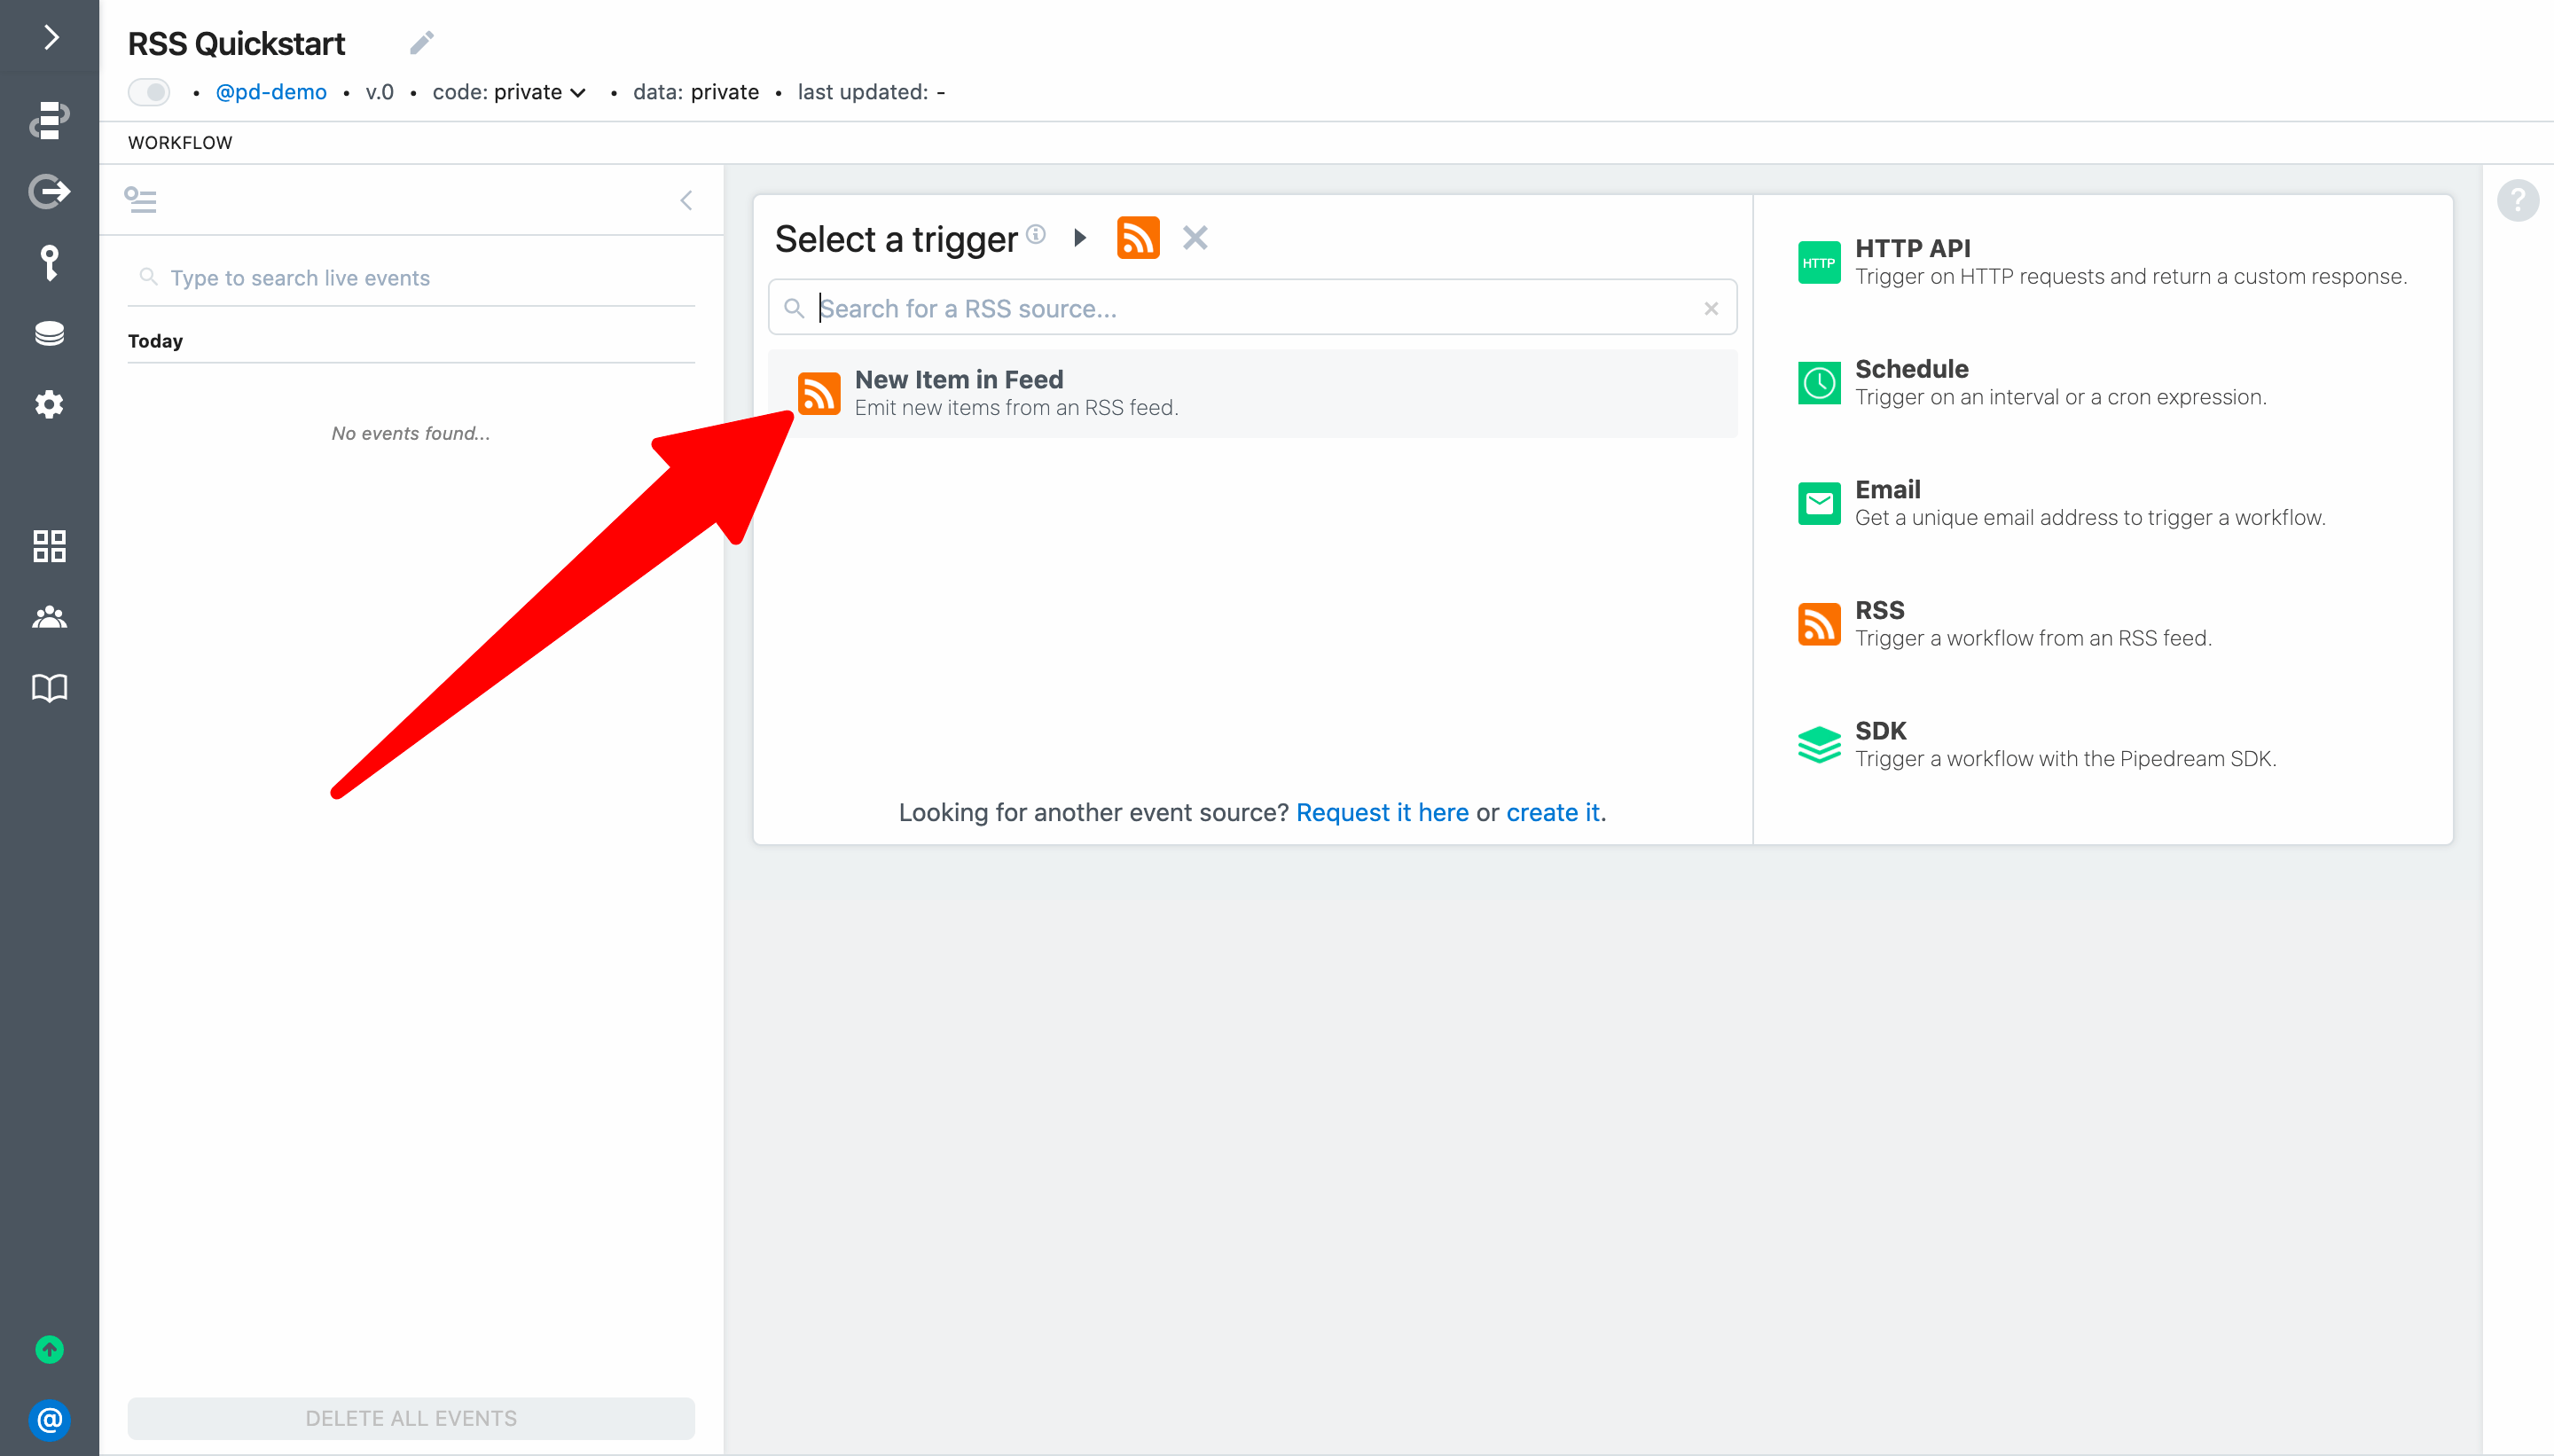Open the community people icon
This screenshot has height=1456, width=2554.
coord(50,617)
